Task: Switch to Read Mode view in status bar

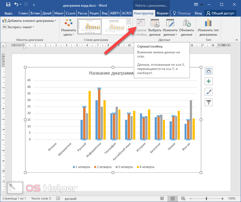Action: click(162, 198)
